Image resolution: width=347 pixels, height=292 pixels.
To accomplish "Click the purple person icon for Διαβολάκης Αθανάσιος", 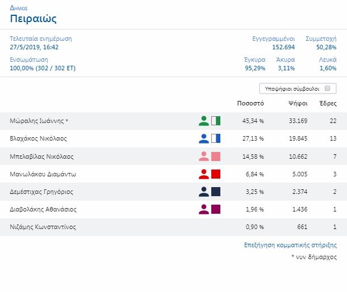I will [203, 209].
